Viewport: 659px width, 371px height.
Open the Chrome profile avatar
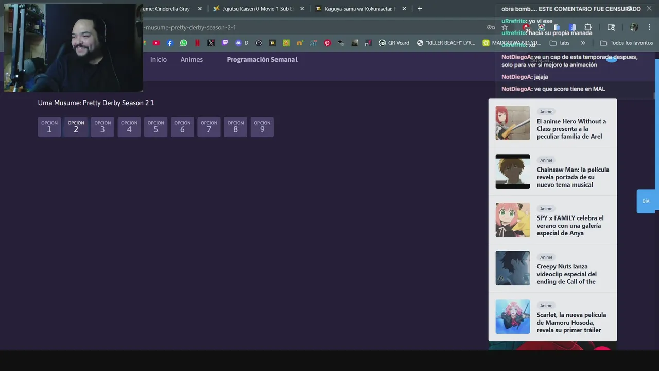coord(634,27)
